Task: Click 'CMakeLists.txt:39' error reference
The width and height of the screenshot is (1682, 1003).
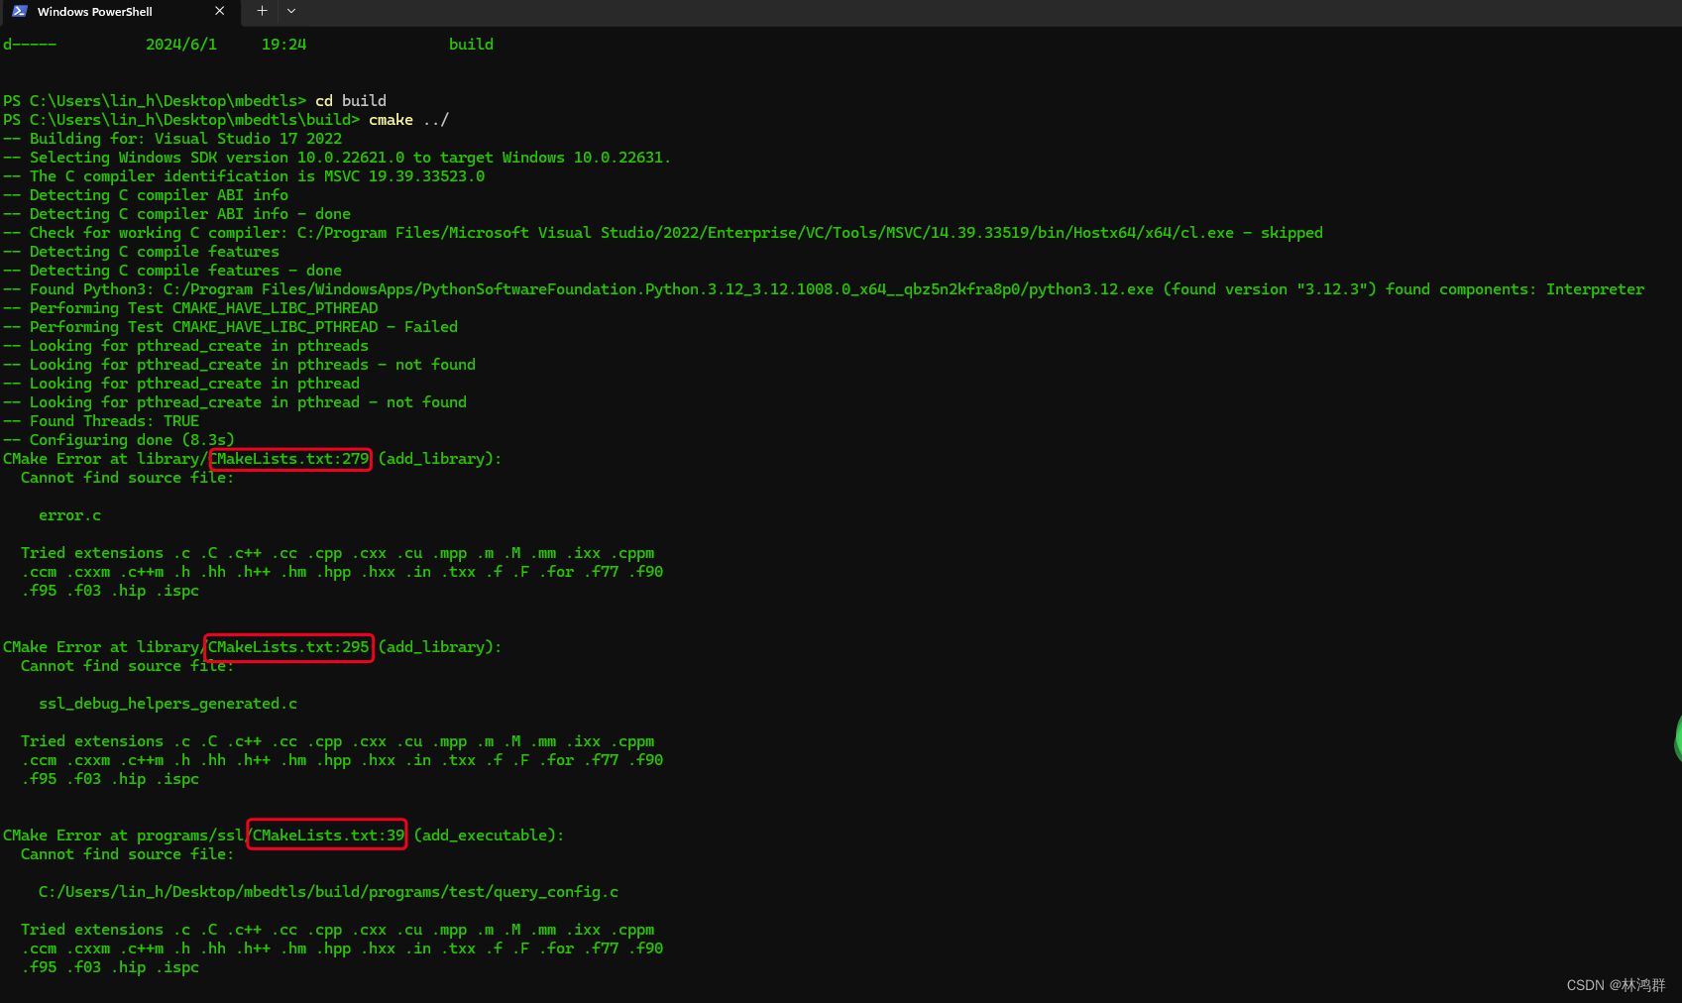Action: 328,835
